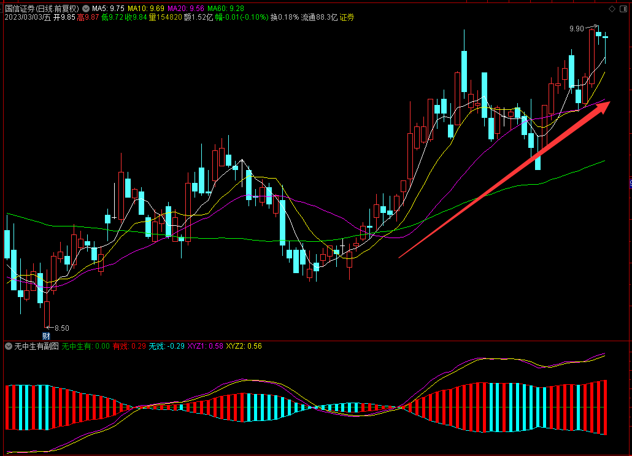This screenshot has width=632, height=456.
Task: Click the 8.50 low price annotation
Action: [62, 328]
